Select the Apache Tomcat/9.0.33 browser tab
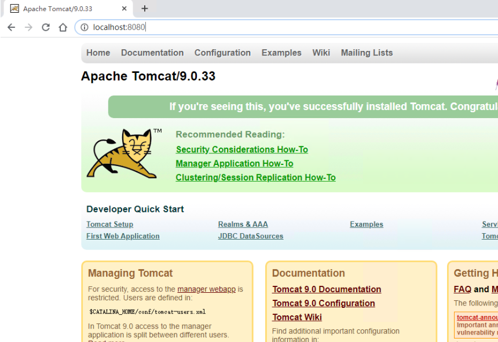Screen dimensions: 498x342 click(67, 9)
